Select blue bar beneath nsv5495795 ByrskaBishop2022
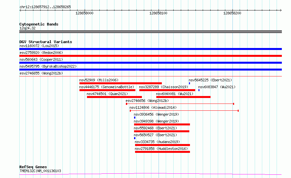The image size is (291, 178). pyautogui.click(x=150, y=70)
